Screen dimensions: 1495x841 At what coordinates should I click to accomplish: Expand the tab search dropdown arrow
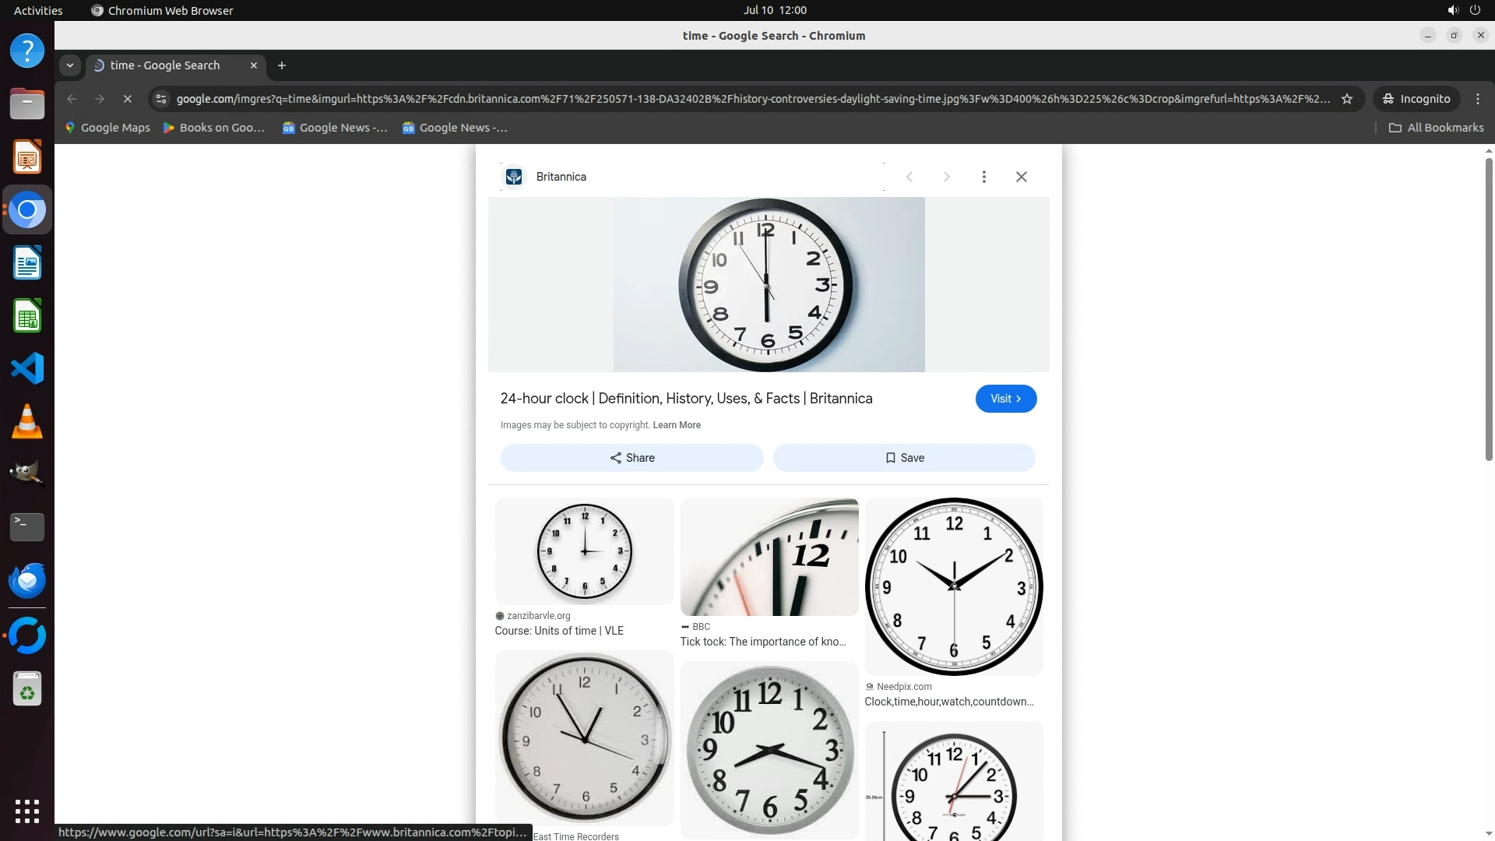70,65
